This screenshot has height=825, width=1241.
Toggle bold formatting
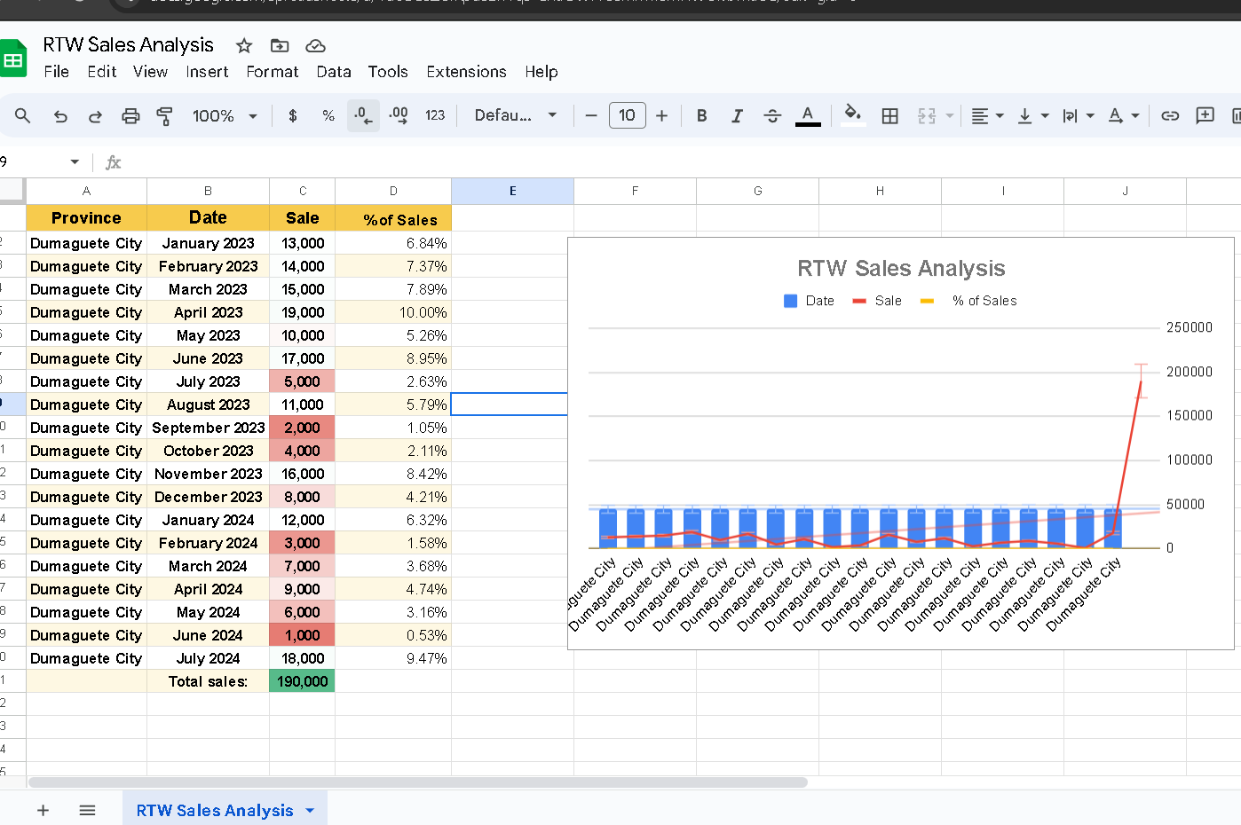coord(701,115)
